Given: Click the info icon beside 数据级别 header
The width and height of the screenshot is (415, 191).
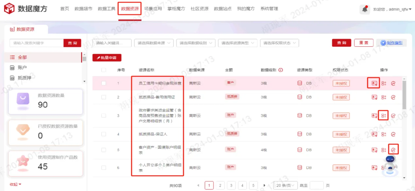Looking at the screenshot, I should (281, 70).
